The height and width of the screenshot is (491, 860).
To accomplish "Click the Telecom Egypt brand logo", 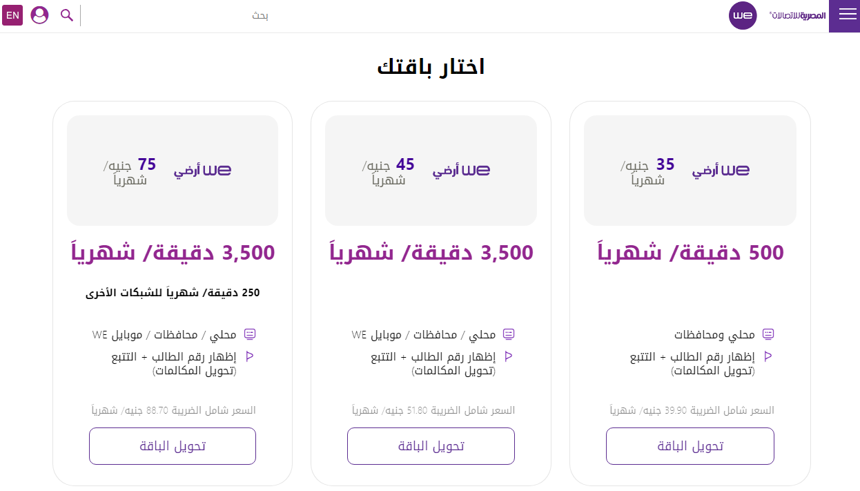I will point(797,15).
